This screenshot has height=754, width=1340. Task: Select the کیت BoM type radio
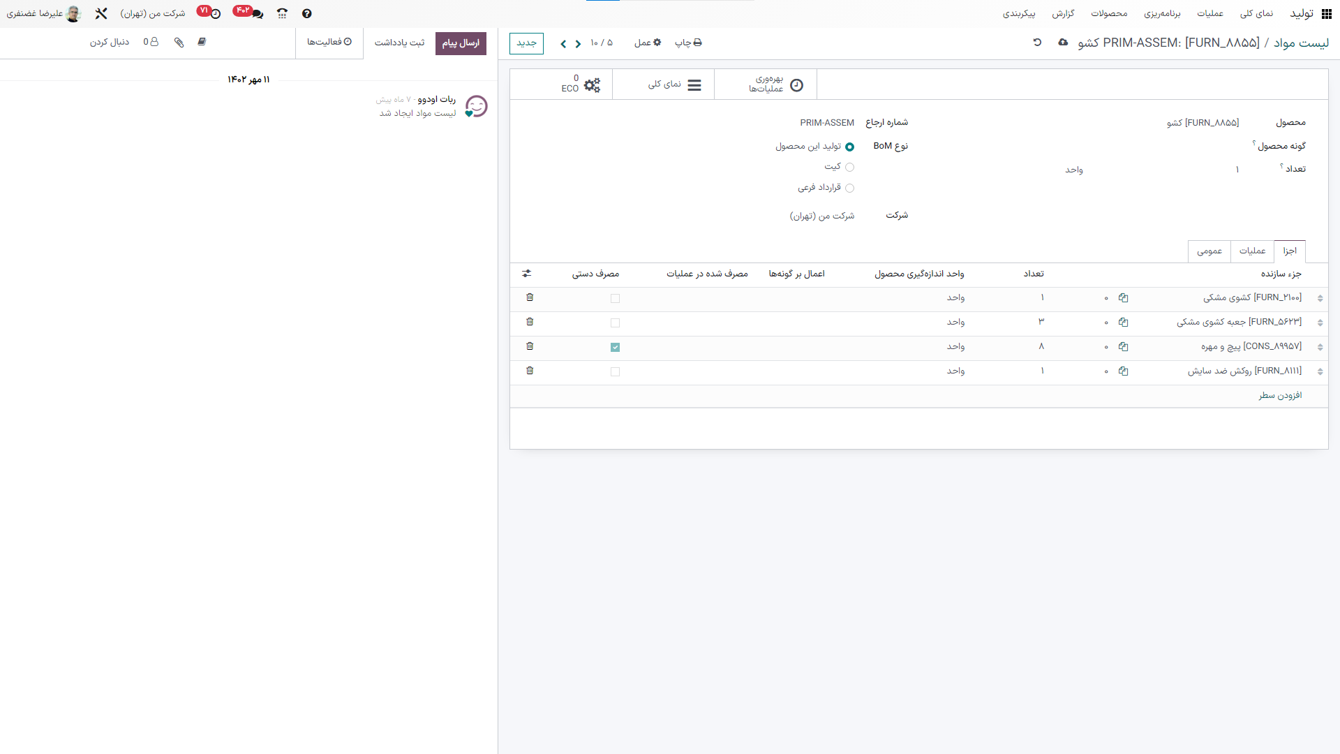click(849, 168)
